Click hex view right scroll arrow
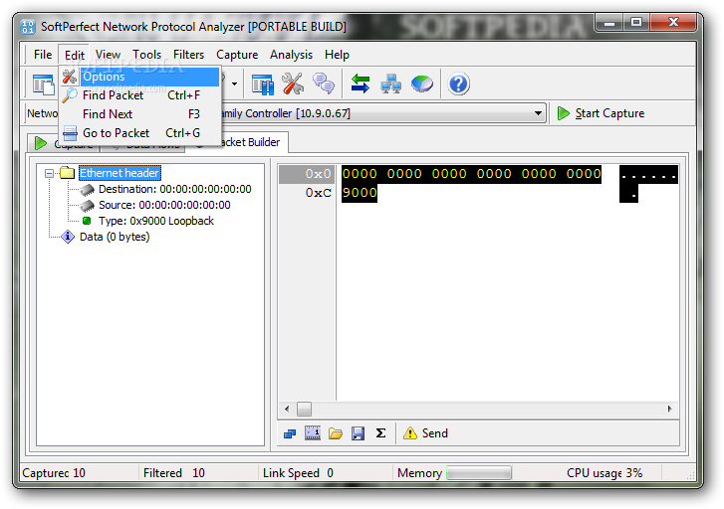 click(670, 409)
